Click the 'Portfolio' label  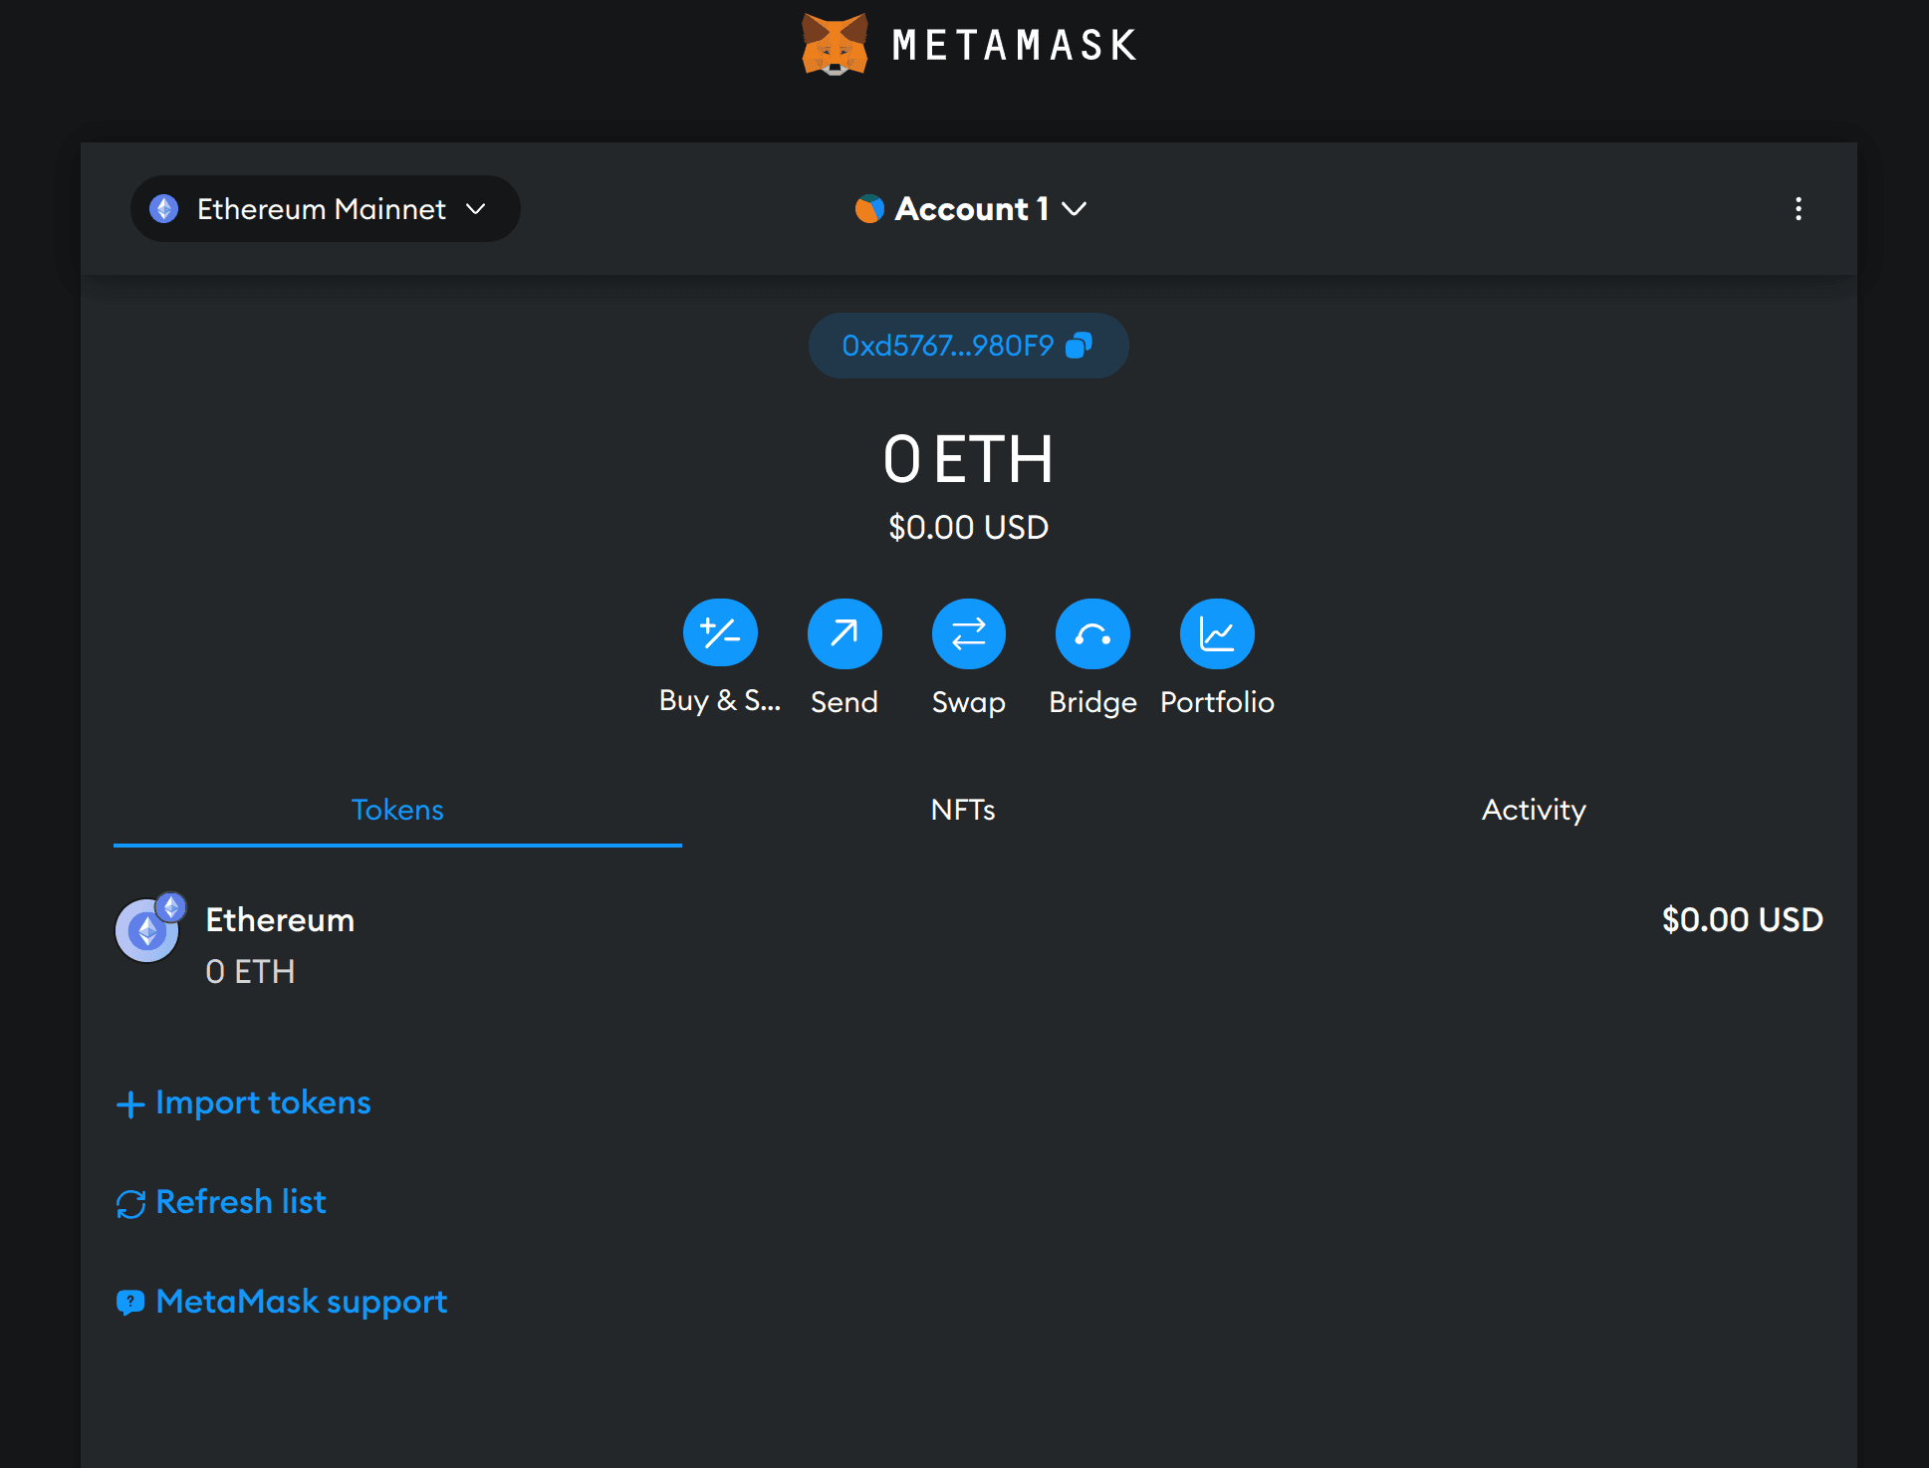(1217, 702)
